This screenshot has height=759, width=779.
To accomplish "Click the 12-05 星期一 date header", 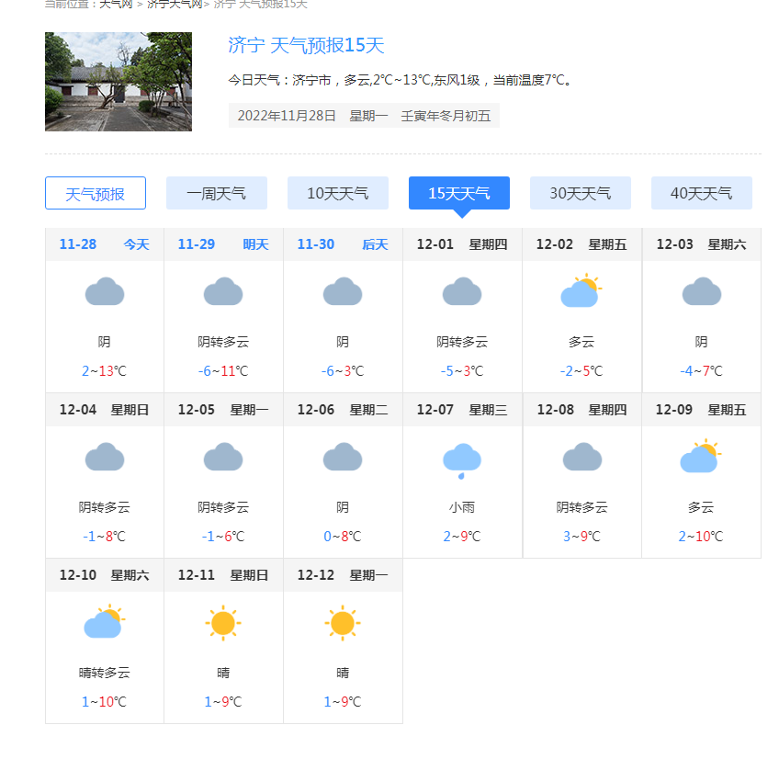I will pyautogui.click(x=223, y=410).
